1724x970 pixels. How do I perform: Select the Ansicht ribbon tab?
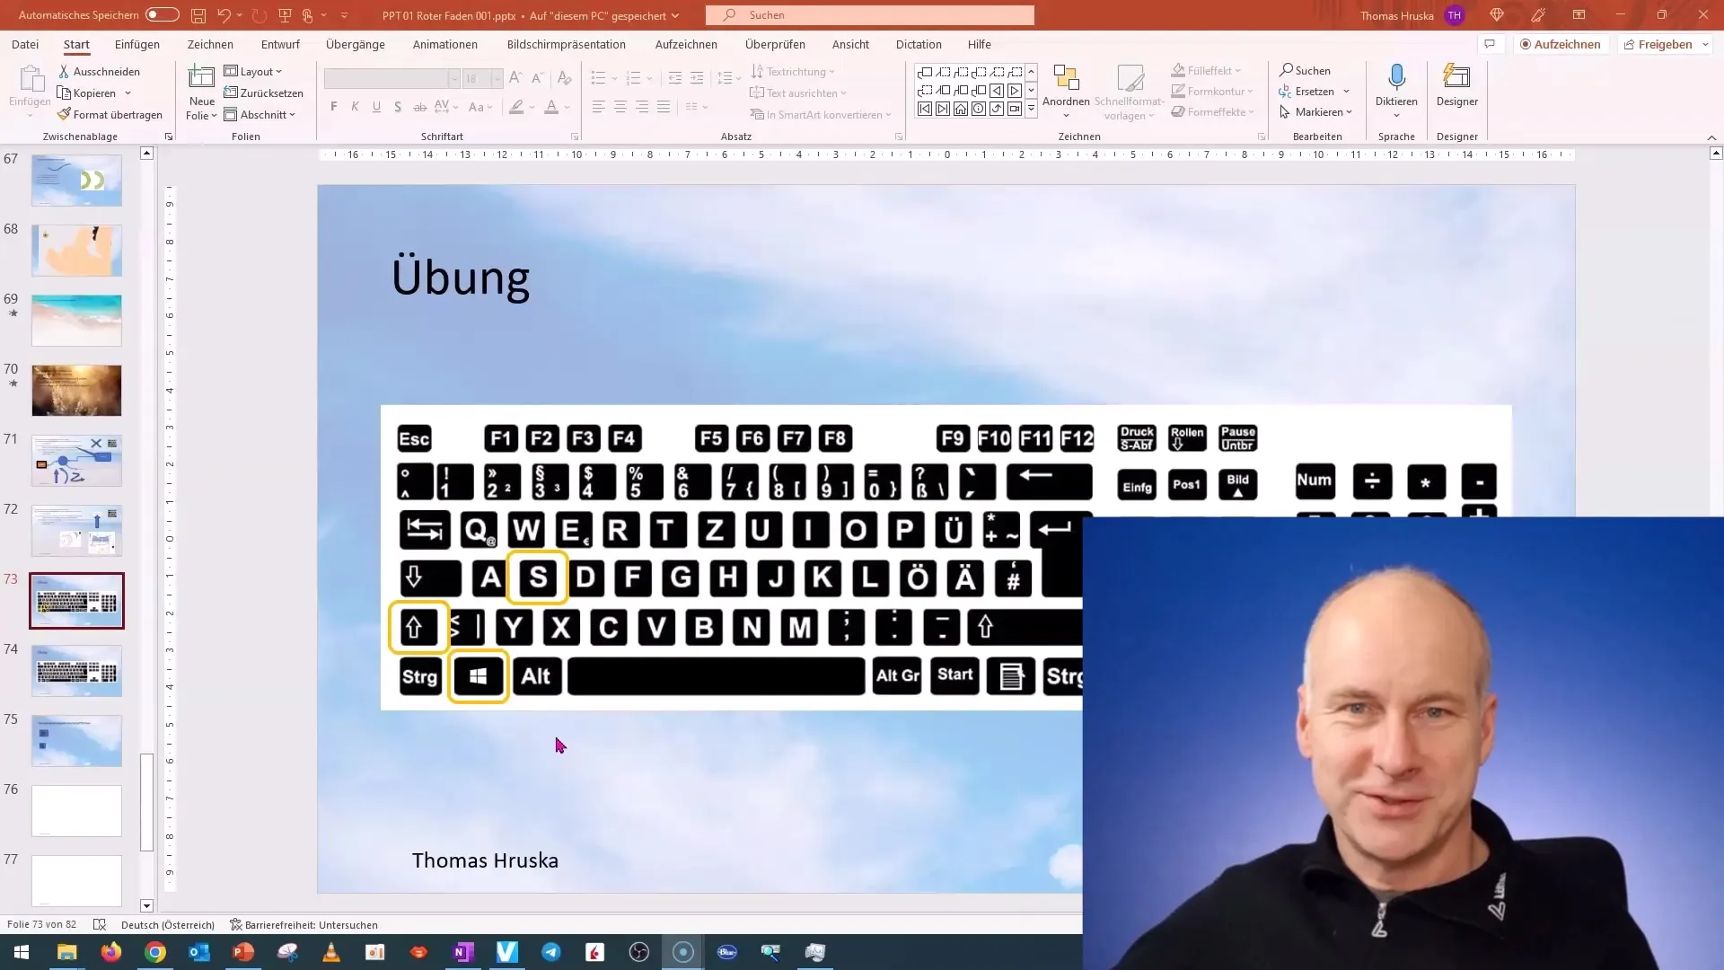[x=850, y=44]
